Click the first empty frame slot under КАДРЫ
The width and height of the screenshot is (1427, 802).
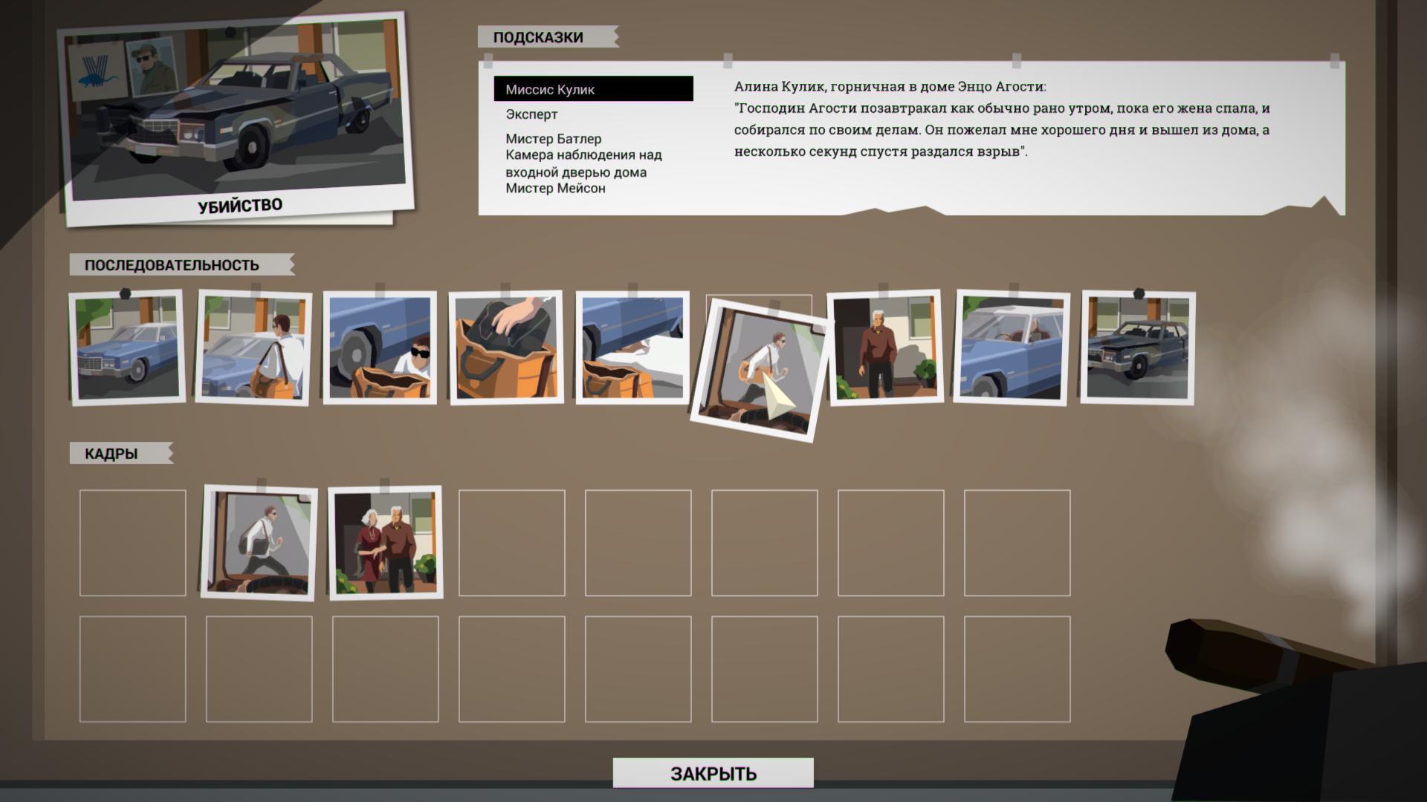point(133,543)
